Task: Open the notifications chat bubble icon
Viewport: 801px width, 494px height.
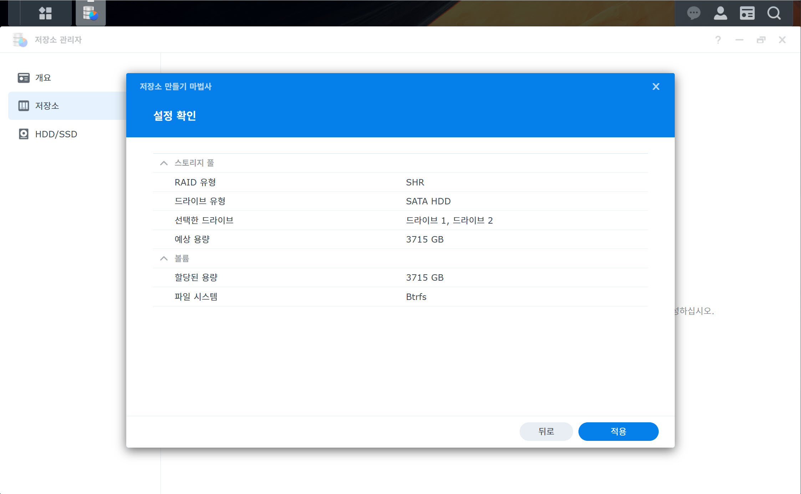Action: click(x=693, y=13)
